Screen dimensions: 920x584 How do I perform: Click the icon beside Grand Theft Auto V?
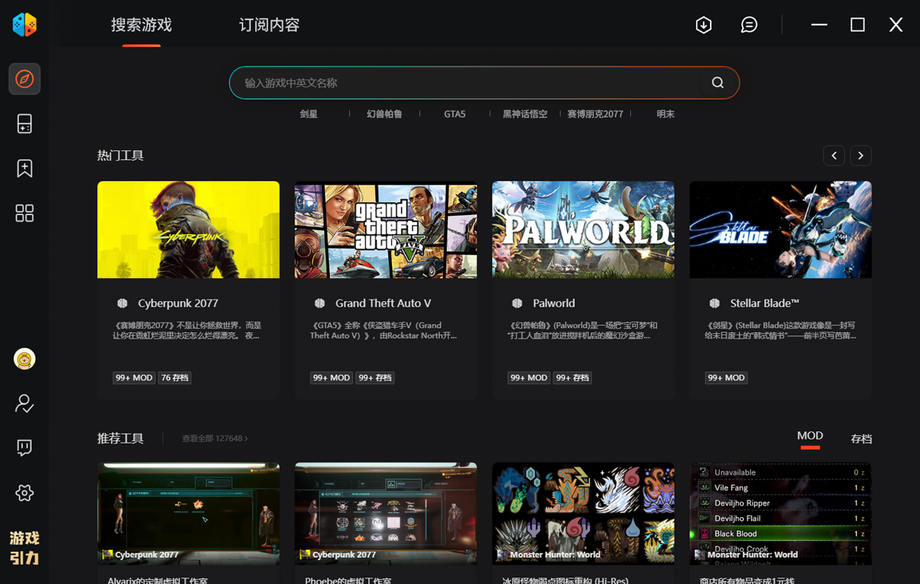pos(319,304)
